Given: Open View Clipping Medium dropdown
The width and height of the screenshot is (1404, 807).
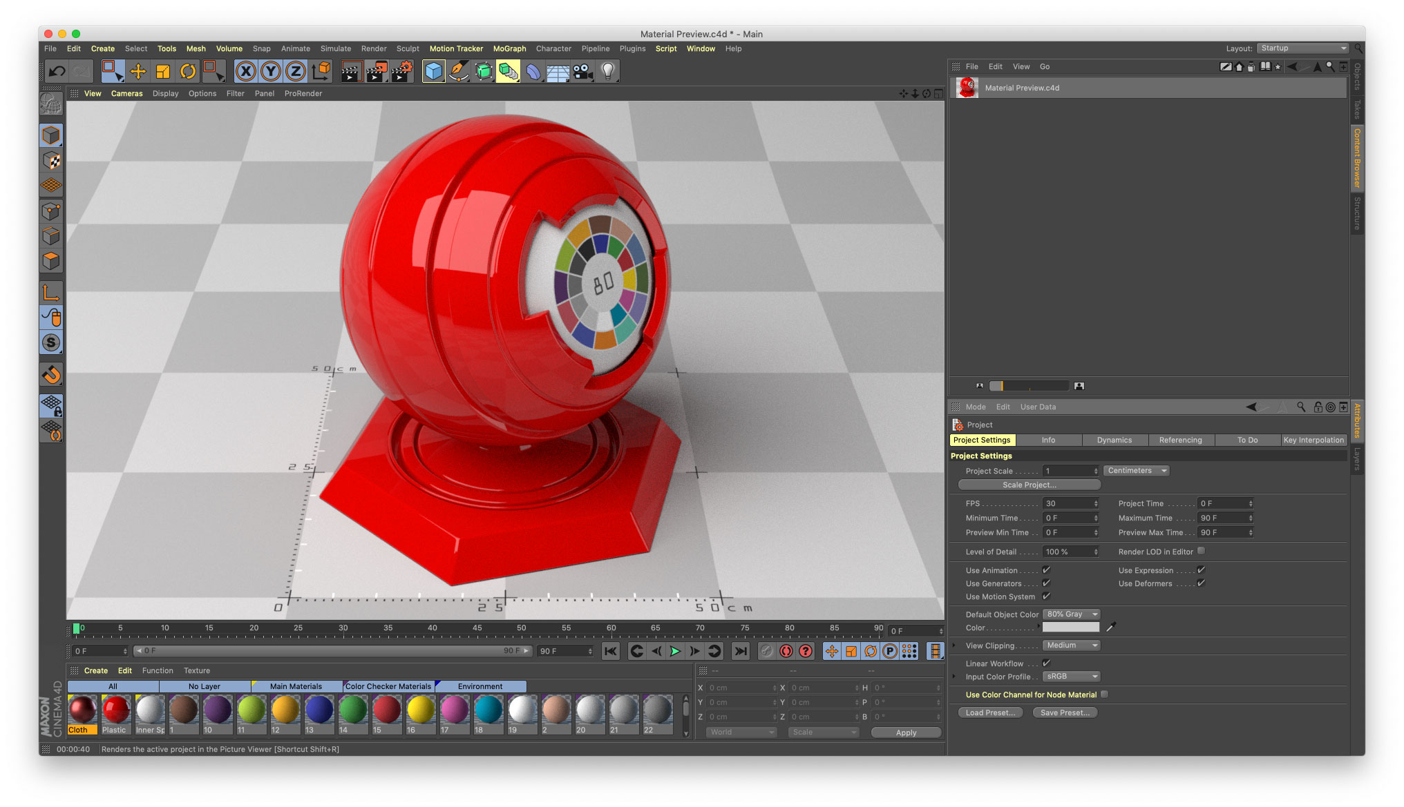Looking at the screenshot, I should click(1071, 645).
